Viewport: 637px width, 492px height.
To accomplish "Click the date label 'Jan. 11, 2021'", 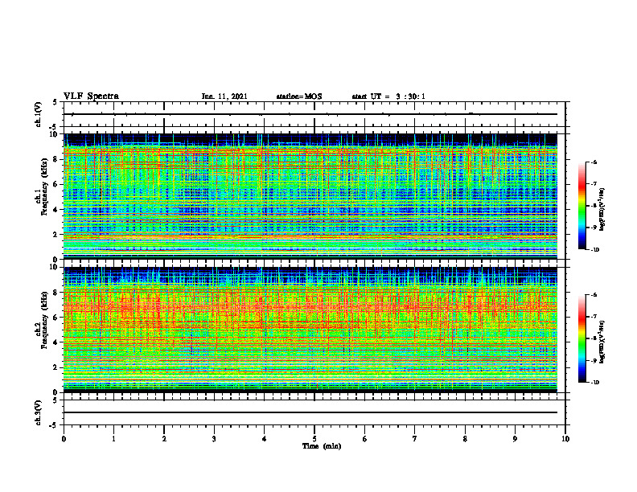I will tap(224, 96).
